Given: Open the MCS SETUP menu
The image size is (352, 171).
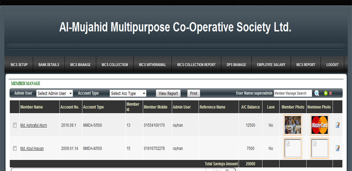Looking at the screenshot, I should 19,65.
